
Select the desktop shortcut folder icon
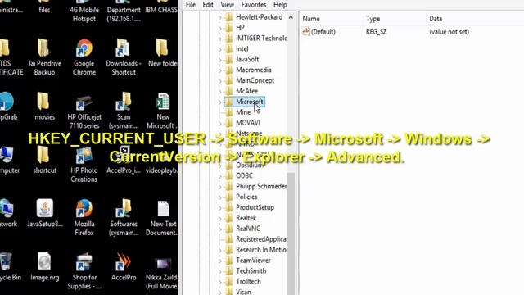point(44,155)
